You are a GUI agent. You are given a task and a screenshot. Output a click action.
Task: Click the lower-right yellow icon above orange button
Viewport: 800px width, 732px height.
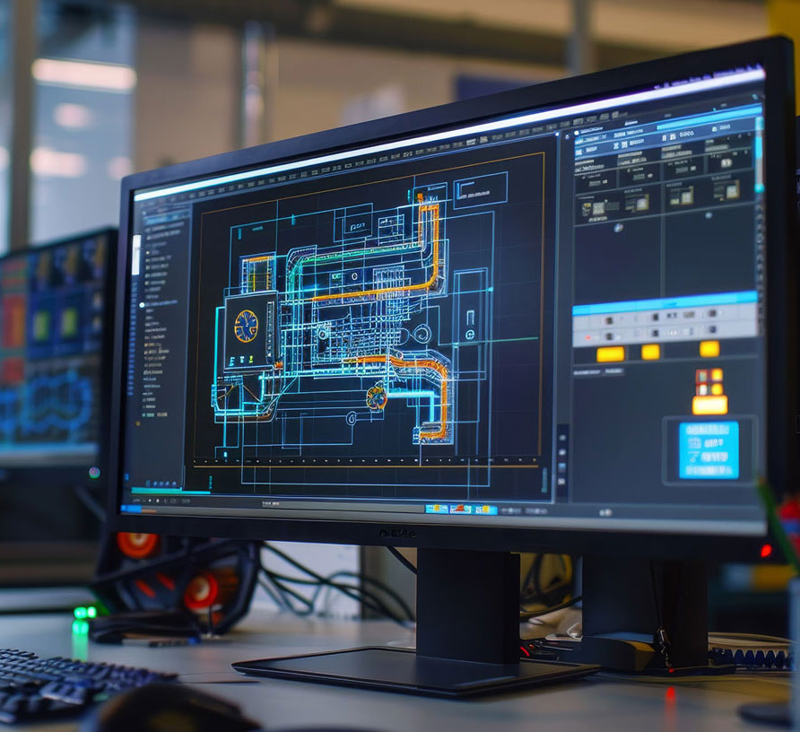[717, 389]
